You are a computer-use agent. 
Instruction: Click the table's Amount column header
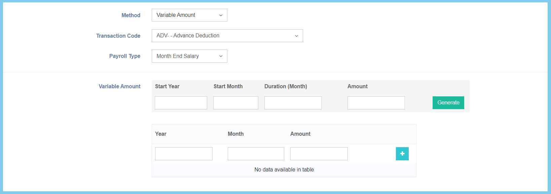point(300,134)
